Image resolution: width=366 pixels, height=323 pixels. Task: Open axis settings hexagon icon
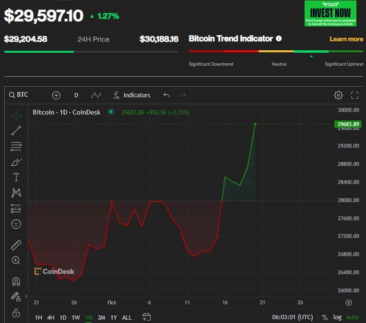pos(349,302)
